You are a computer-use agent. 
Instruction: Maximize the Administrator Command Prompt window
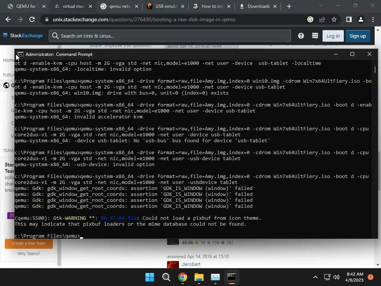(x=352, y=54)
